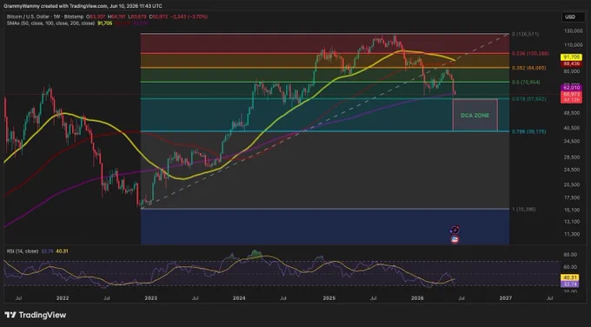The image size is (591, 327).
Task: Click 2023 on the time axis
Action: (x=150, y=298)
